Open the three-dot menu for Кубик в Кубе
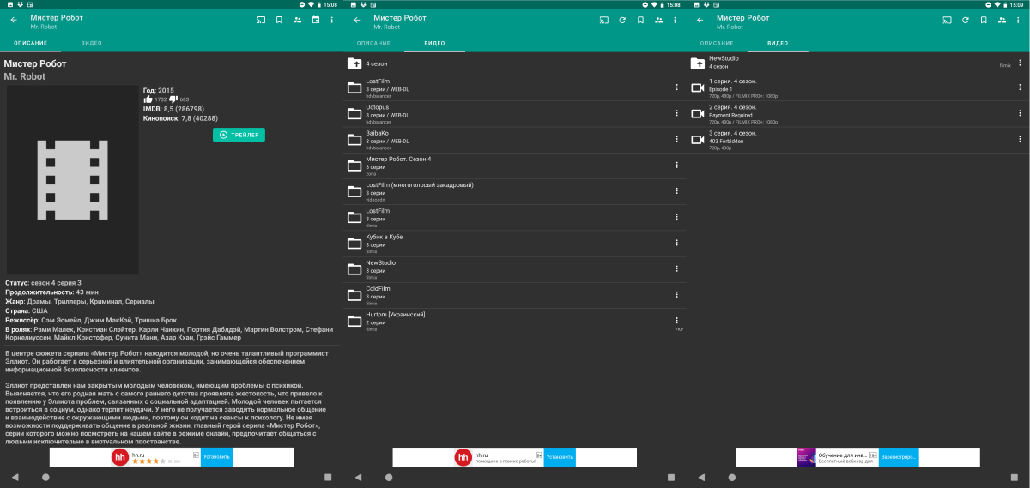Image resolution: width=1030 pixels, height=488 pixels. pyautogui.click(x=676, y=242)
